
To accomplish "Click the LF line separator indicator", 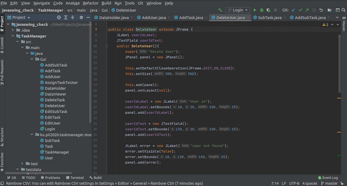I will pos(284,183).
